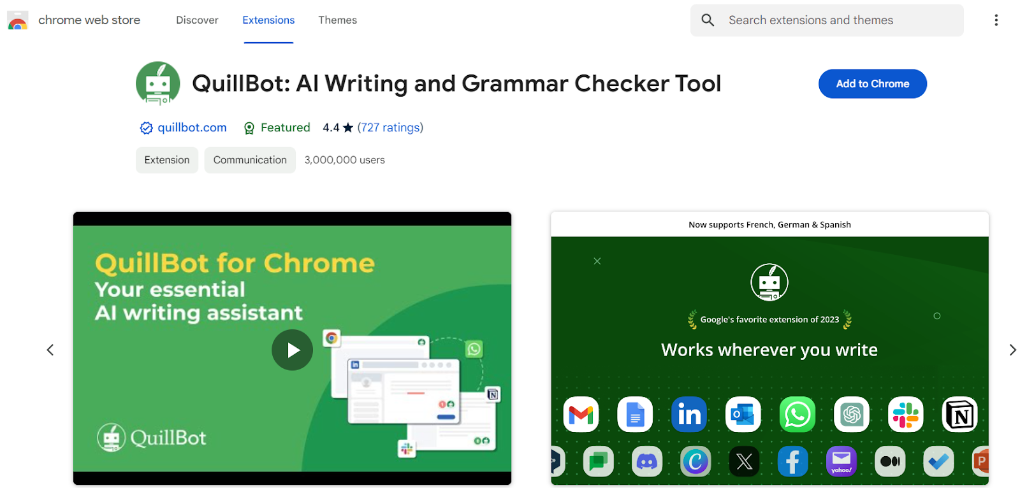Image resolution: width=1020 pixels, height=488 pixels.
Task: Click the 3,000,000 users text
Action: click(x=345, y=160)
